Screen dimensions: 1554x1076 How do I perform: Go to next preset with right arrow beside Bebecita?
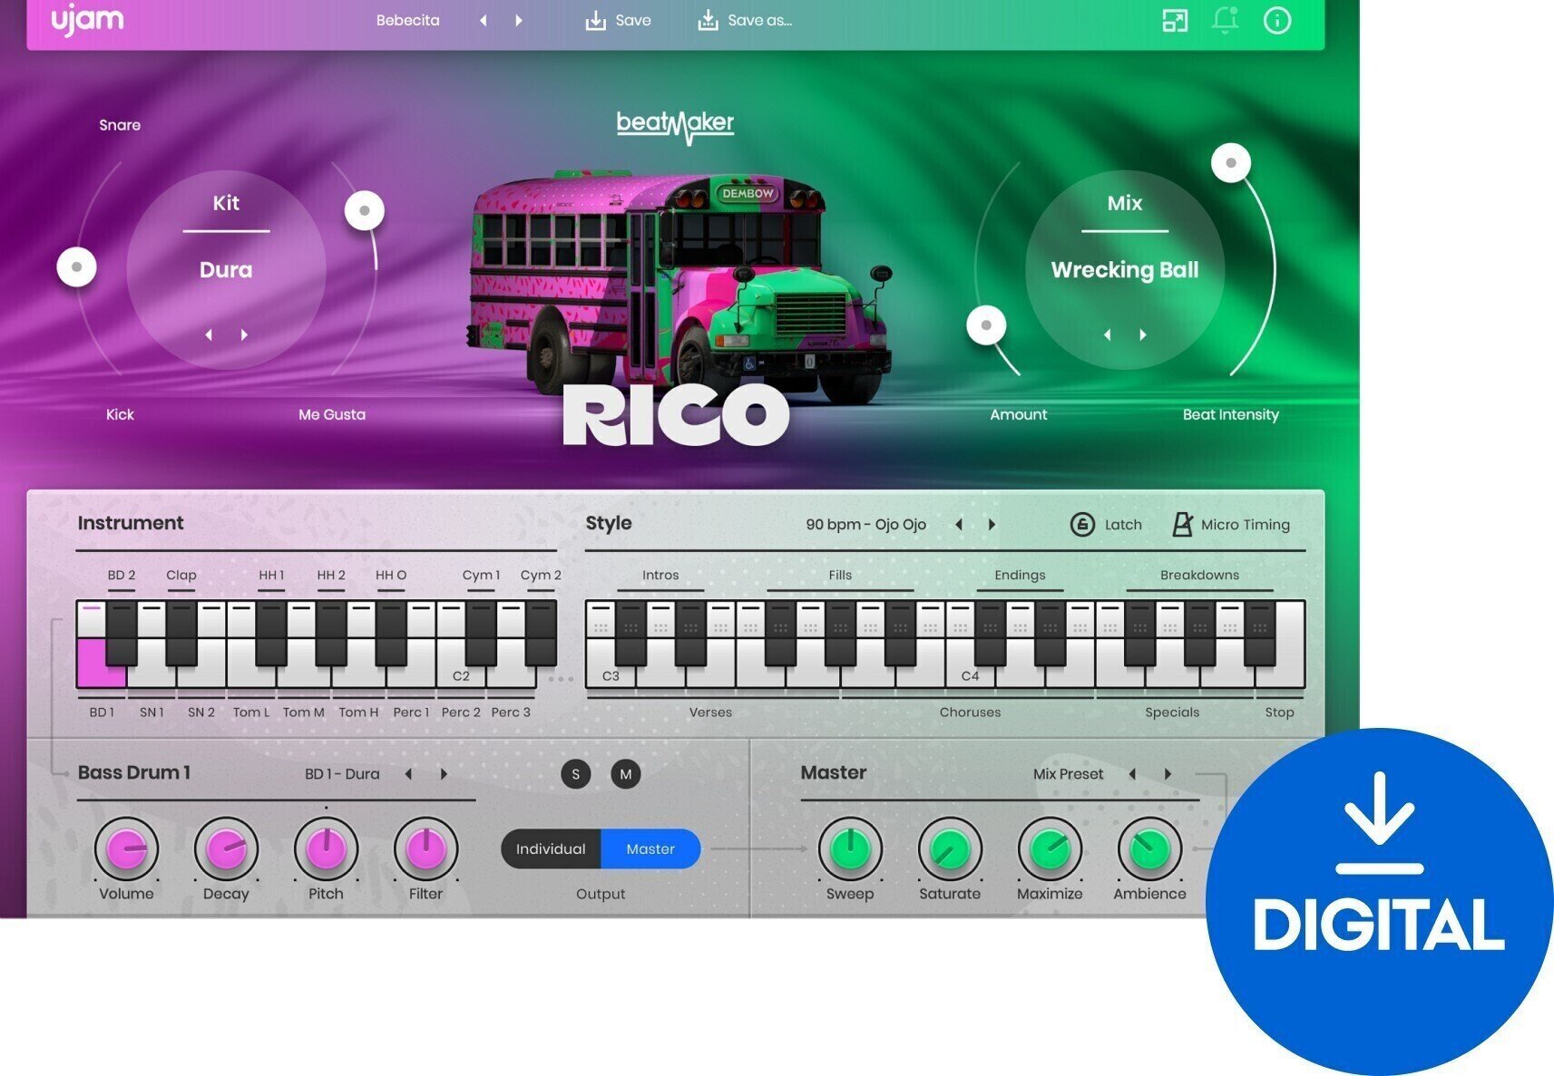(x=519, y=20)
